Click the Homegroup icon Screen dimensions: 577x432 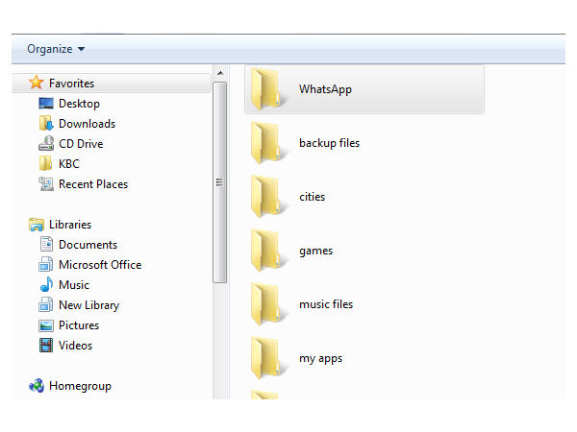coord(37,386)
